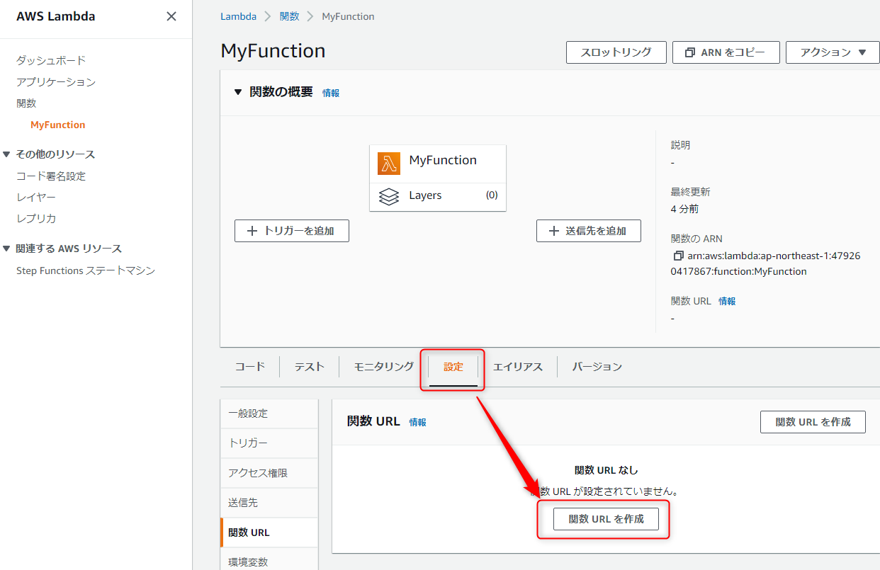Screen dimensions: 880x570
Task: Select the 設定 tab
Action: coord(453,366)
